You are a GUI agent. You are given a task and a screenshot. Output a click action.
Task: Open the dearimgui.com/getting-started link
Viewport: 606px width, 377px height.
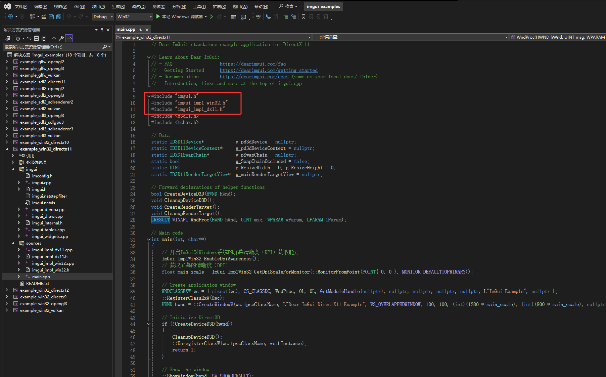(269, 70)
